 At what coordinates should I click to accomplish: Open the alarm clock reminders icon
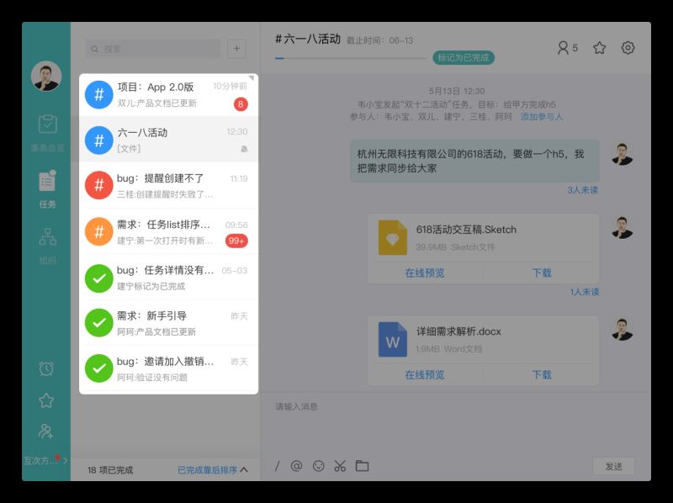pyautogui.click(x=47, y=368)
